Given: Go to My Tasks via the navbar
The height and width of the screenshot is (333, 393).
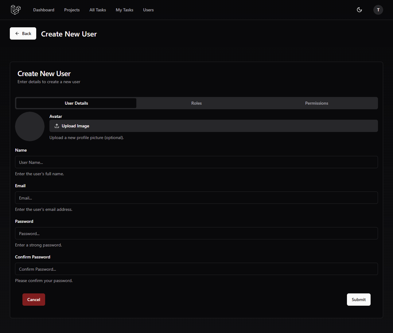Looking at the screenshot, I should click(124, 10).
